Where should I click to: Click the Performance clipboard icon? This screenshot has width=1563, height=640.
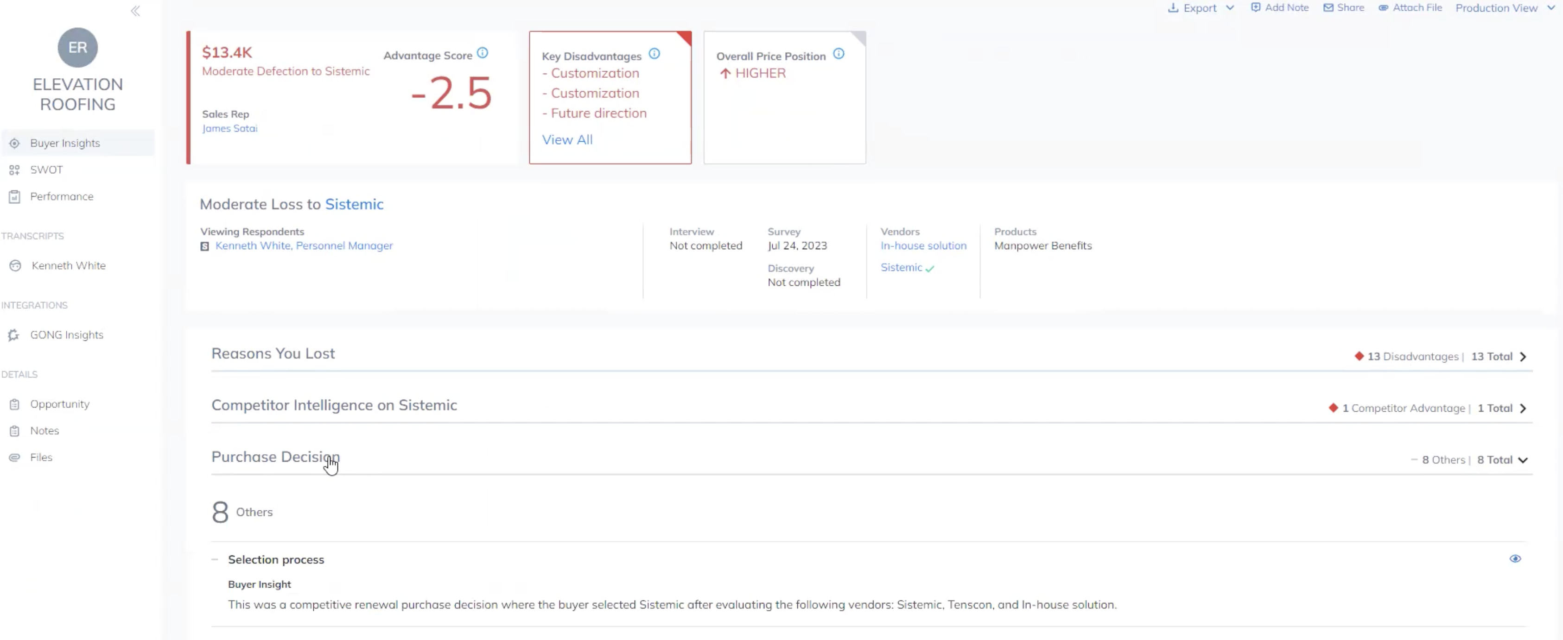(14, 196)
